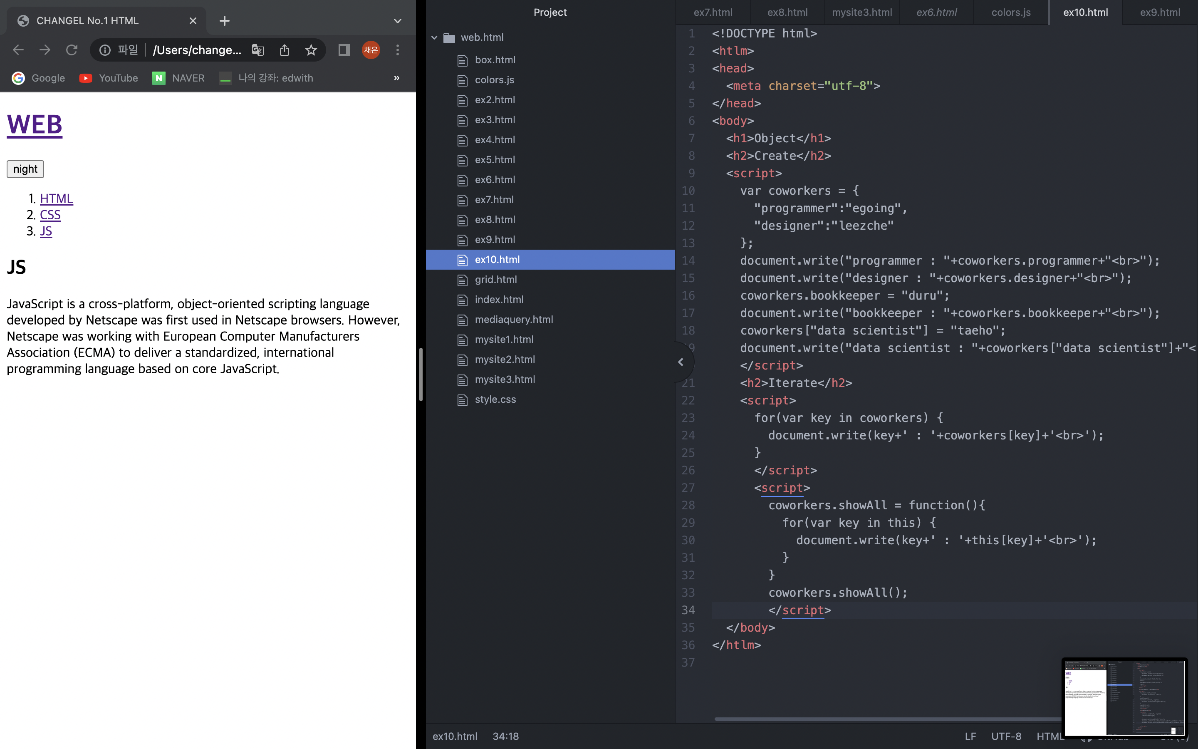This screenshot has width=1198, height=749.
Task: Open ex2.html in the tree
Action: [x=495, y=99]
